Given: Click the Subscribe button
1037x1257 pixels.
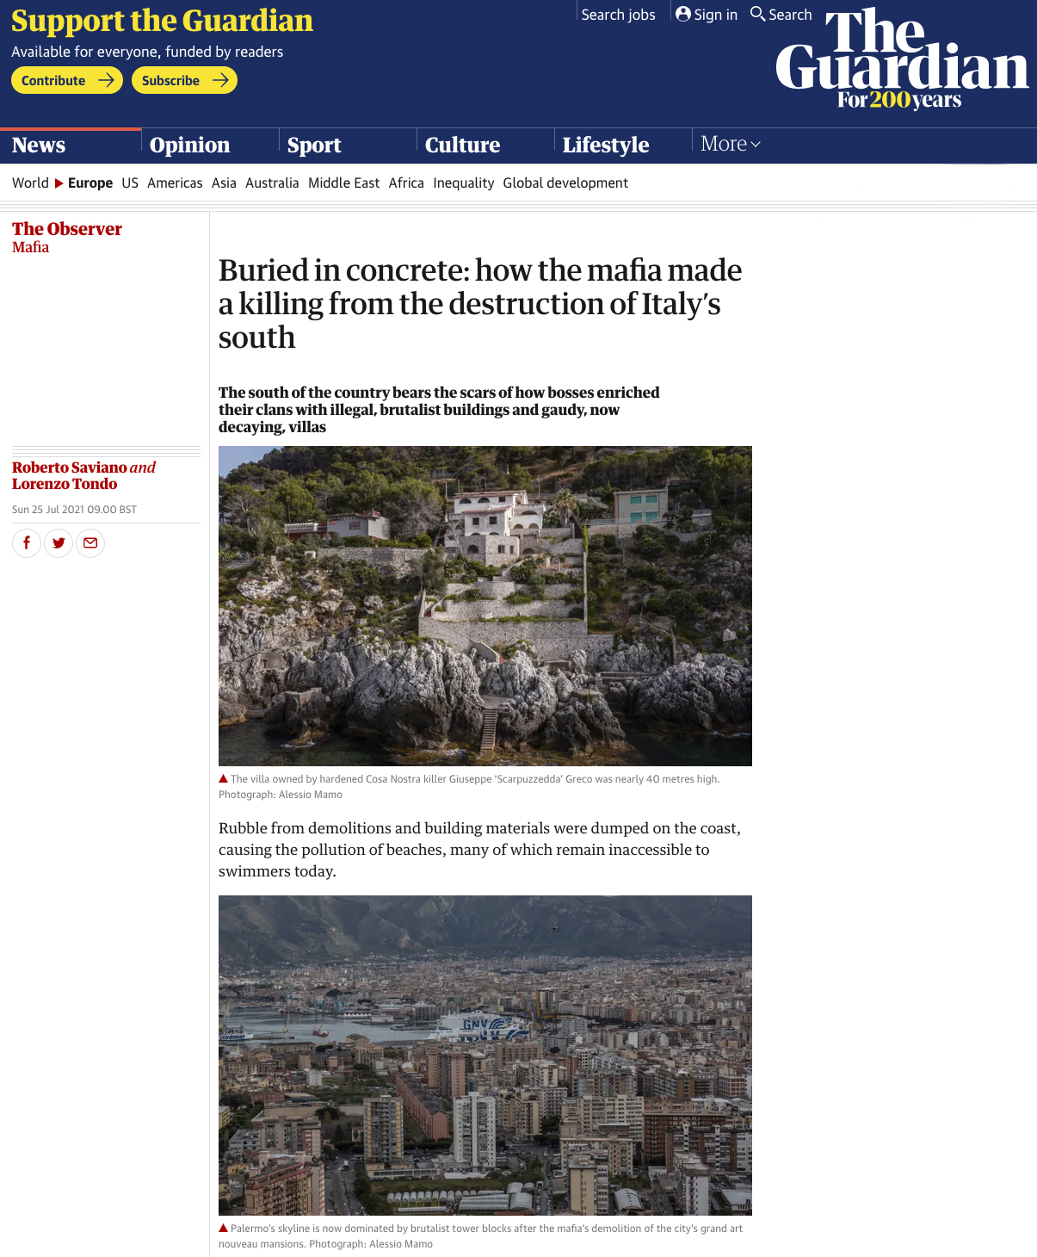Looking at the screenshot, I should 184,80.
